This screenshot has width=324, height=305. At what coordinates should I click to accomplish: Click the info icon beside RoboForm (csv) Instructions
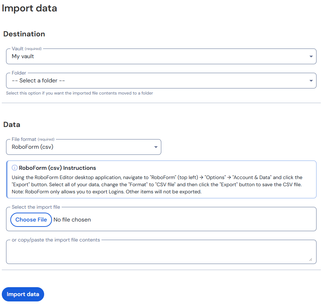pos(15,168)
